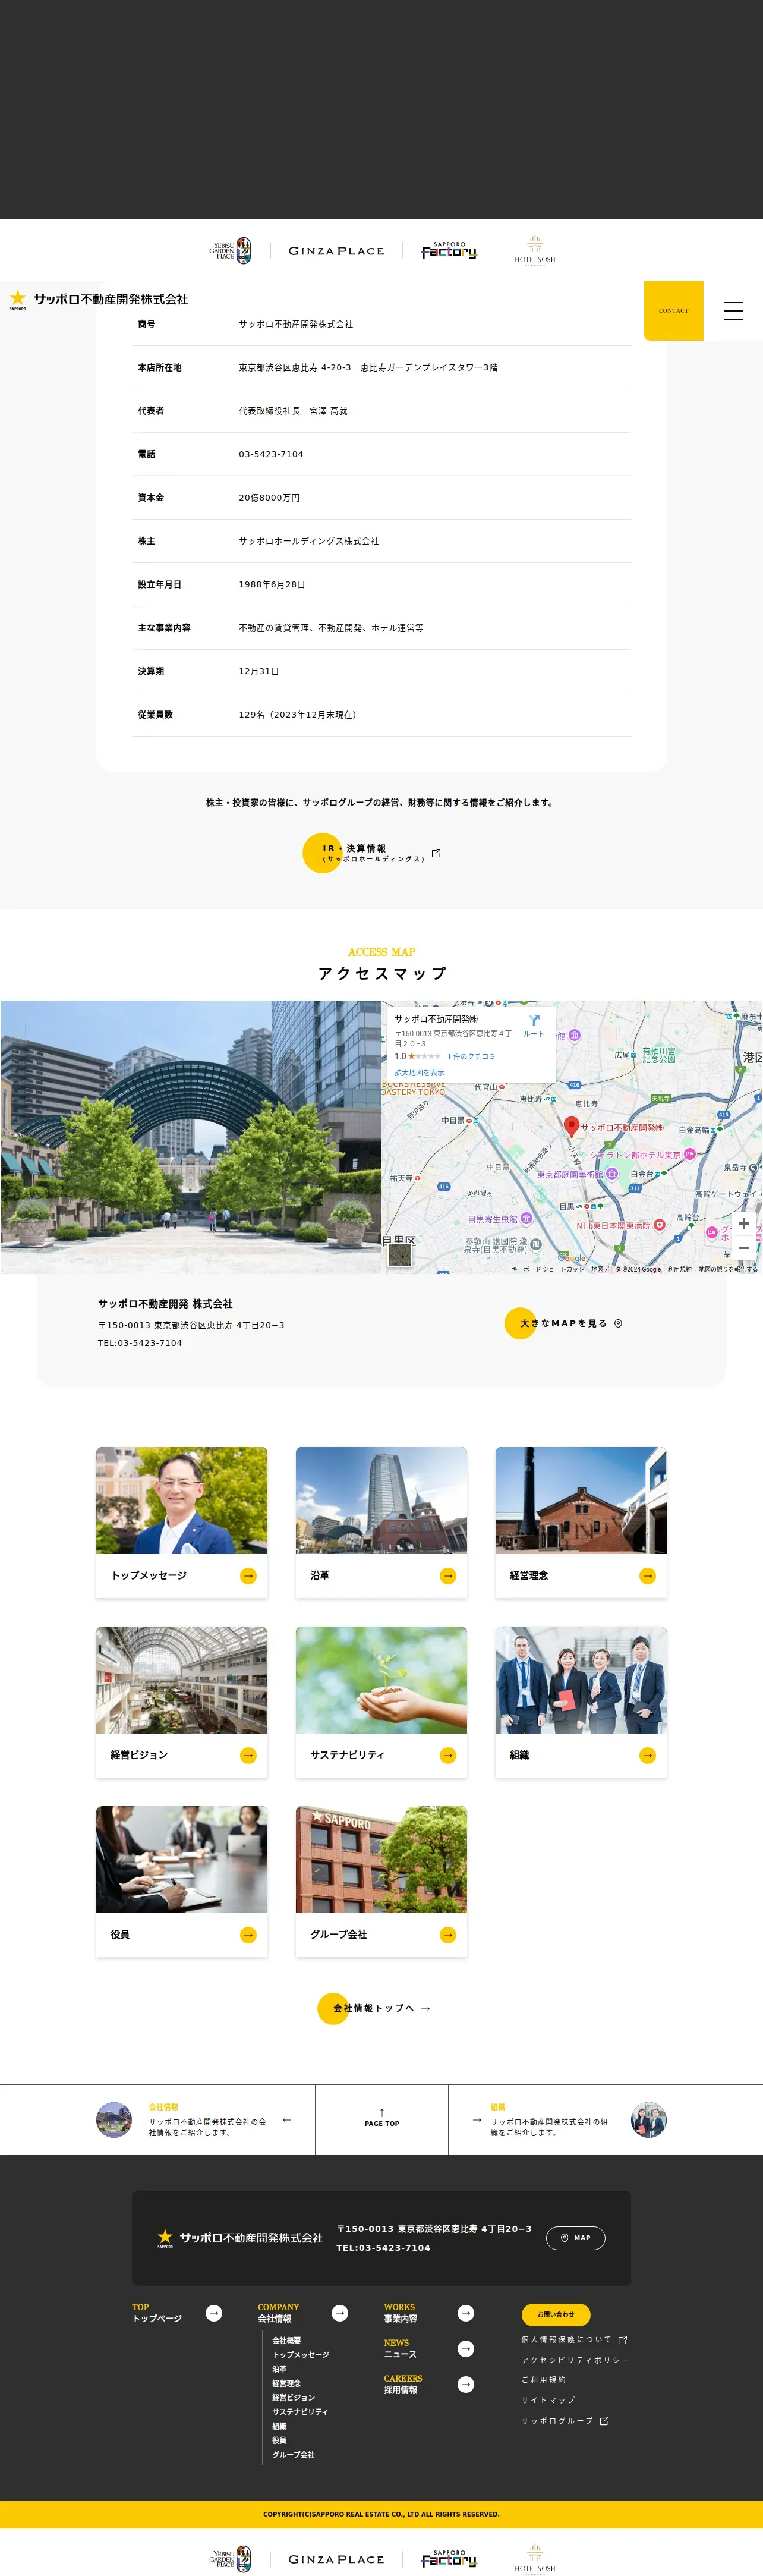Viewport: 763px width, 2576px height.
Task: Open the 組織 card arrow
Action: tap(647, 1755)
